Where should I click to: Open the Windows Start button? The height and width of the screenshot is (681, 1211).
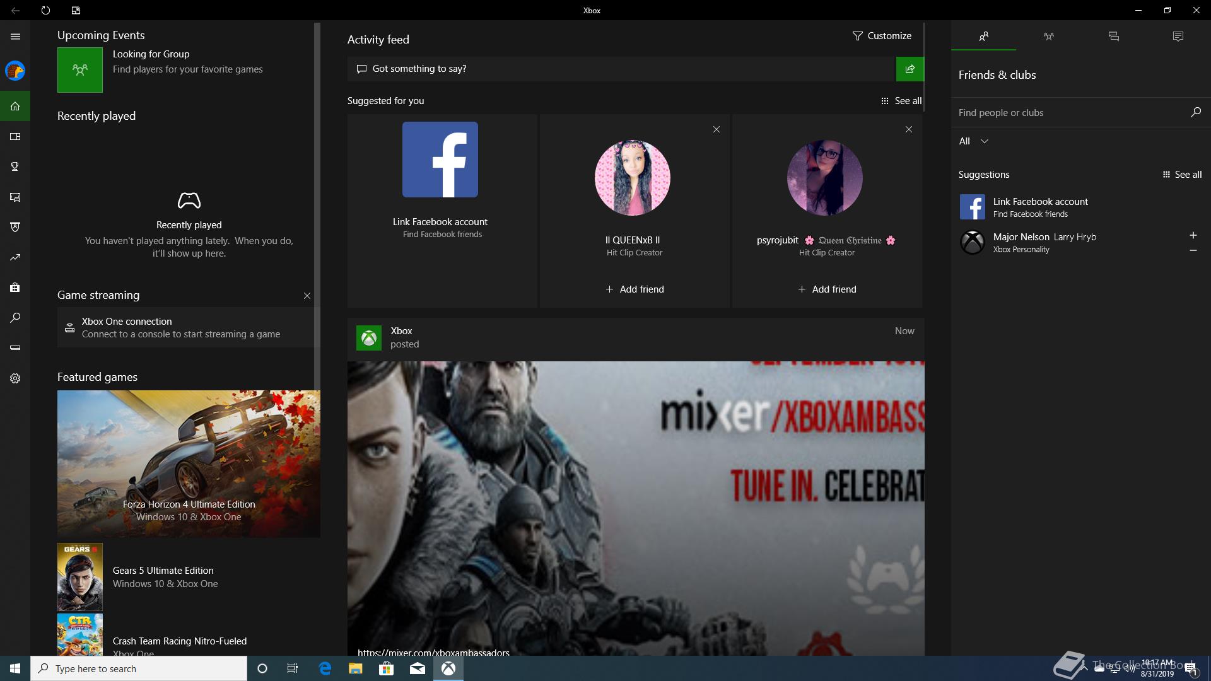[x=15, y=668]
